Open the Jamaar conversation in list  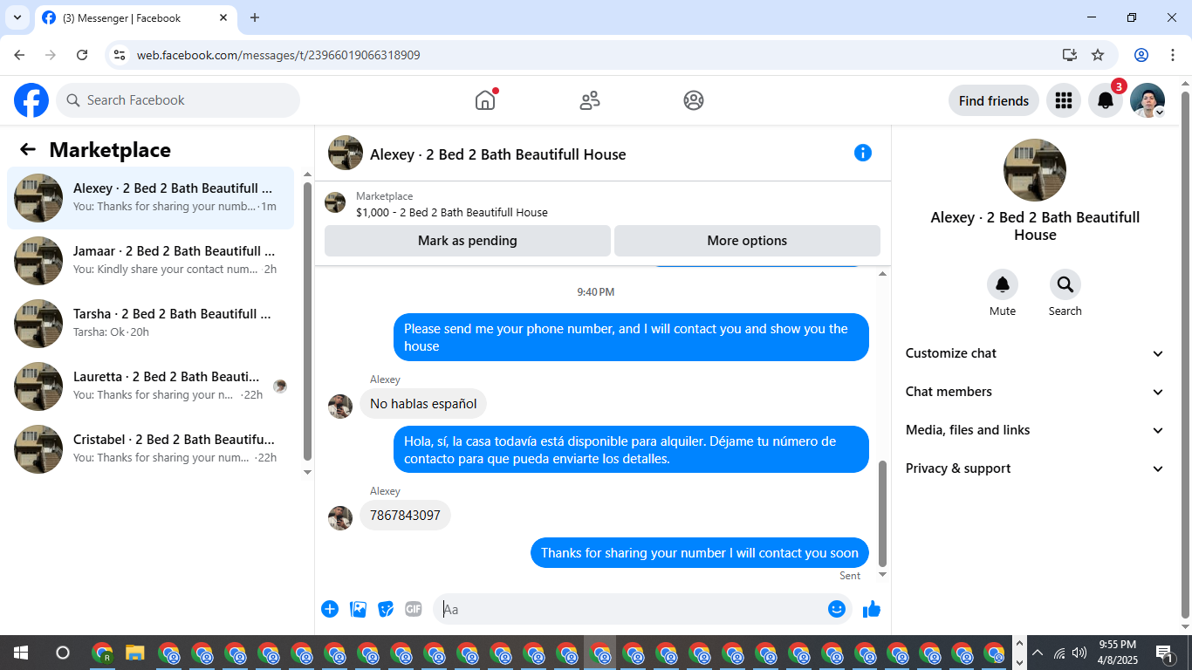click(150, 261)
